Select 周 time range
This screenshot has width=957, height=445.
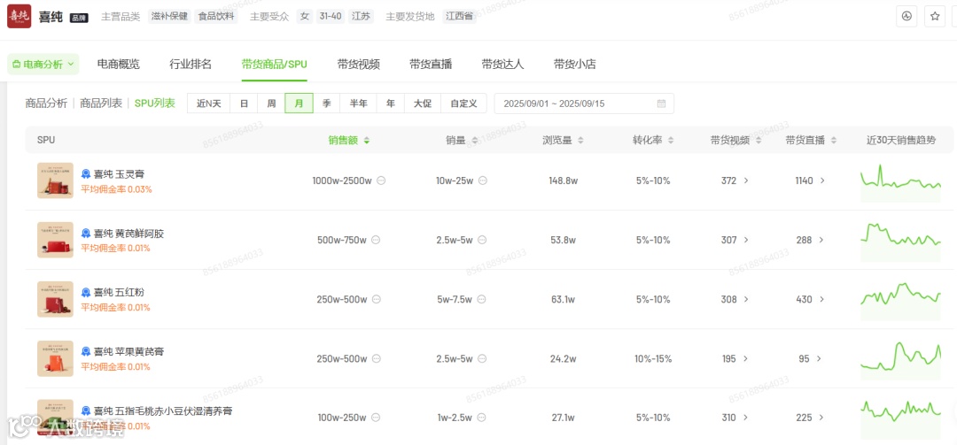(x=271, y=104)
